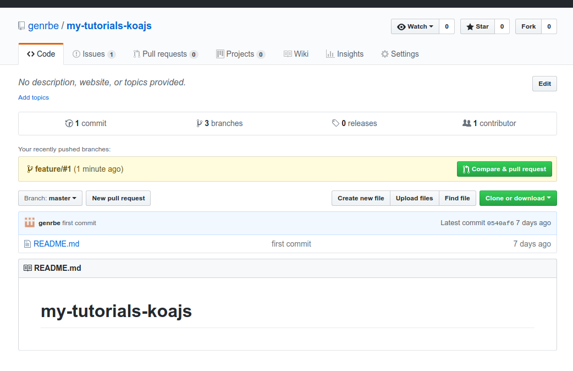Click the README.md file icon
The image size is (573, 371).
coord(27,244)
